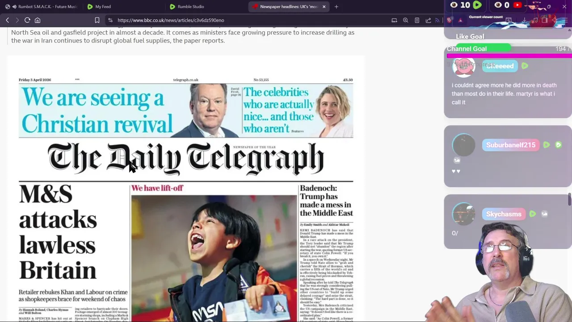Close the Newspaper headlines tab
The height and width of the screenshot is (322, 572).
324,7
